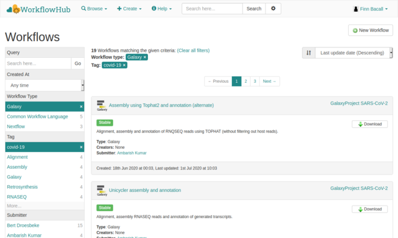Click the WorkflowHub logo
Image resolution: width=398 pixels, height=238 pixels.
coord(39,9)
